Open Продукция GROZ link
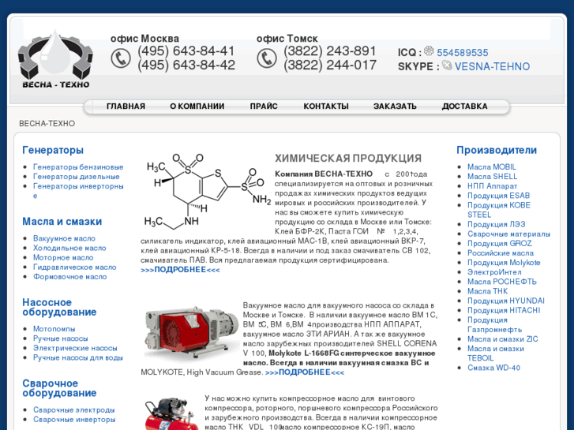Screen dimensions: 574x430 (x=499, y=243)
